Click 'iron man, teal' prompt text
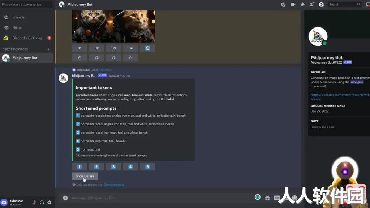Viewport: 370px width, 208px height. point(90,149)
